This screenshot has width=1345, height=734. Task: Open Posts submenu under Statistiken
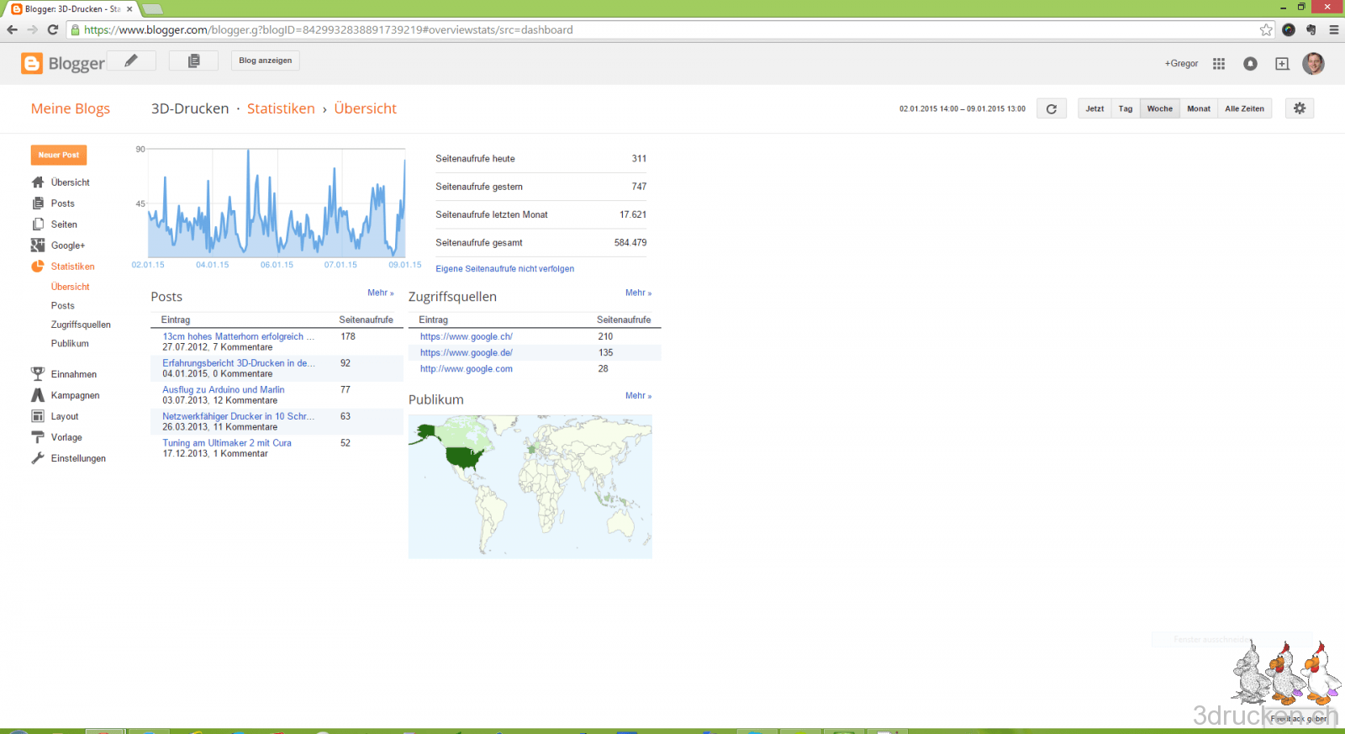(x=63, y=306)
